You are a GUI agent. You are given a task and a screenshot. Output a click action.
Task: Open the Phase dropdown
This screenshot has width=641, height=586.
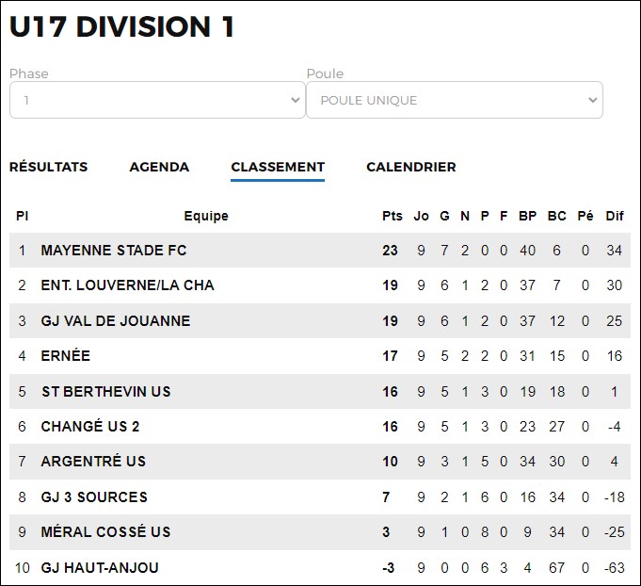click(157, 100)
